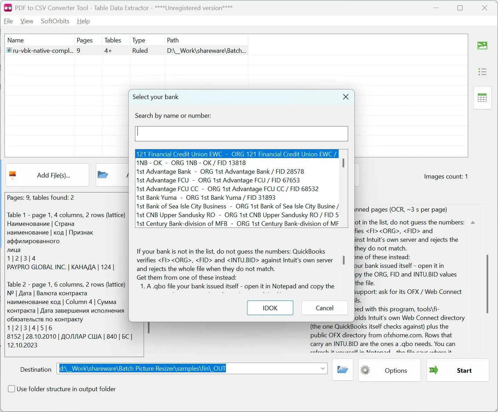Open the Options button

(x=389, y=370)
